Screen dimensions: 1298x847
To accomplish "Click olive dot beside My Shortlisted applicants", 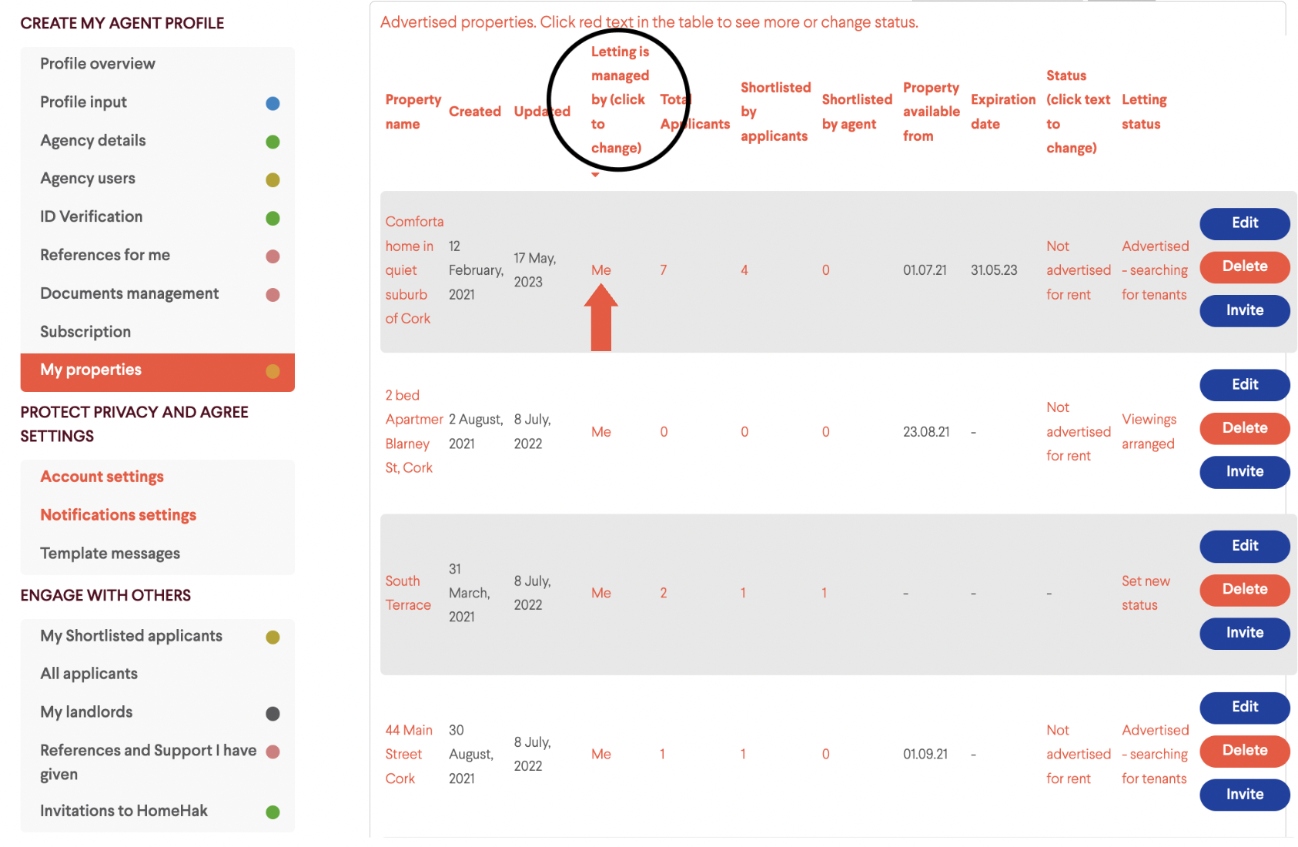I will click(273, 638).
